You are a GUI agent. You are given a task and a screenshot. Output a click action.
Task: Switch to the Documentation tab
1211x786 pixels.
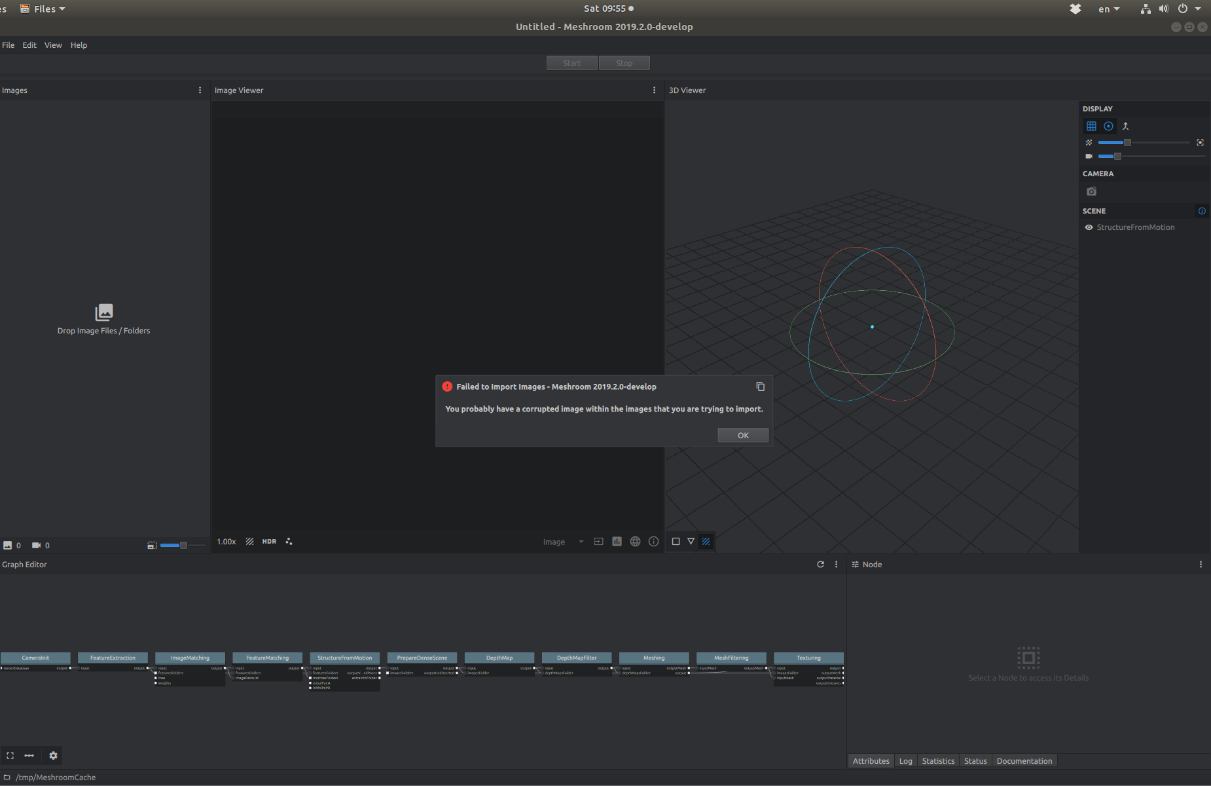(x=1024, y=761)
